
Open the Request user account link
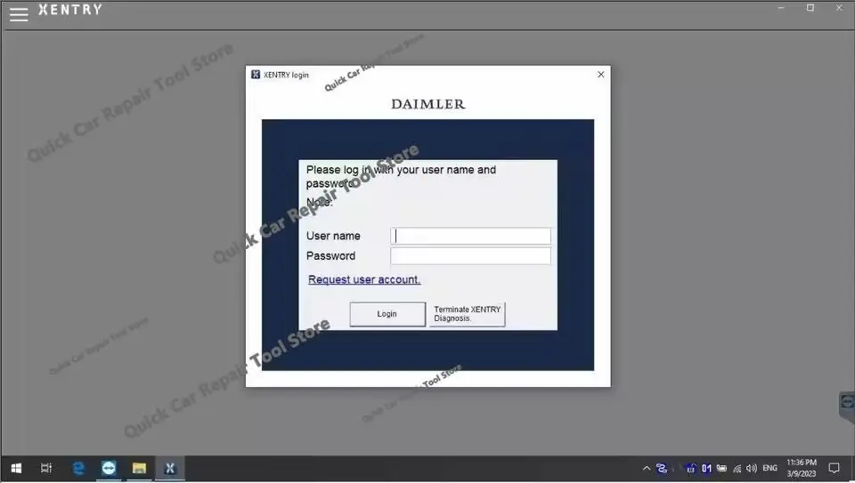364,279
